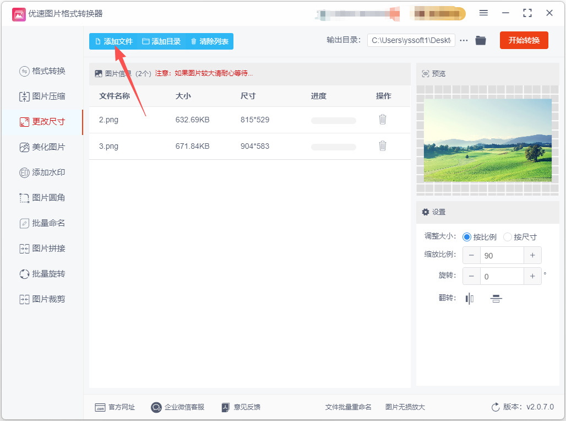This screenshot has height=421, width=566.
Task: Click 清除列表 to clear the list
Action: pos(210,41)
